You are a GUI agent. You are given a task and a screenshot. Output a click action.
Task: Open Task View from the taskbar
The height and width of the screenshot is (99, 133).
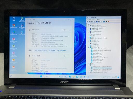(x=63, y=77)
